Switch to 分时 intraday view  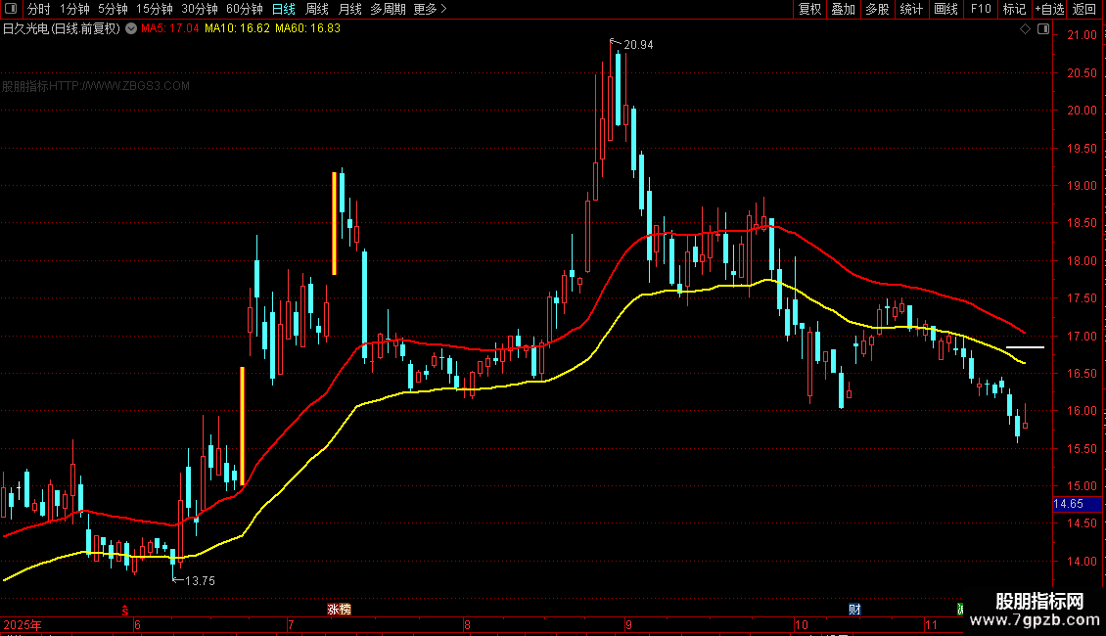tap(39, 9)
